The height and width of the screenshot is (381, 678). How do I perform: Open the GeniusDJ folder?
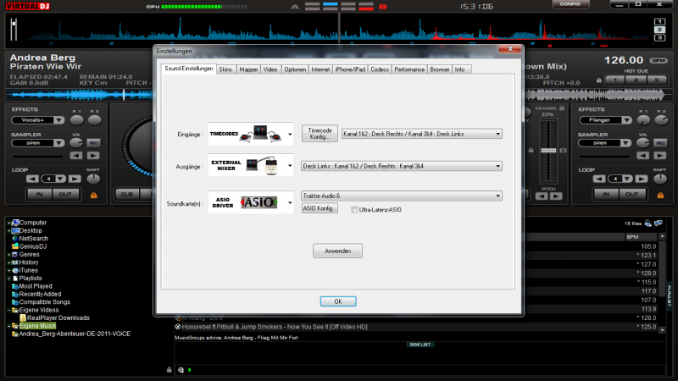coord(32,246)
